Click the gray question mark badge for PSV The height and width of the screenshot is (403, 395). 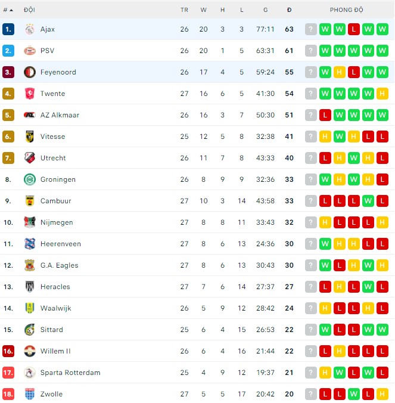tap(311, 51)
